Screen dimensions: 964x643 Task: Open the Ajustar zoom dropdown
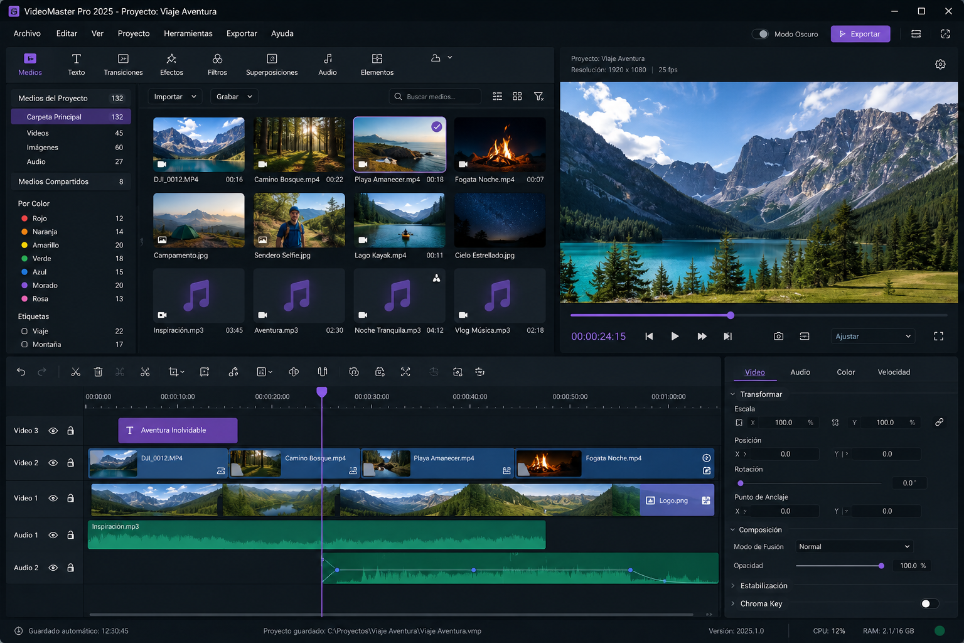tap(873, 337)
